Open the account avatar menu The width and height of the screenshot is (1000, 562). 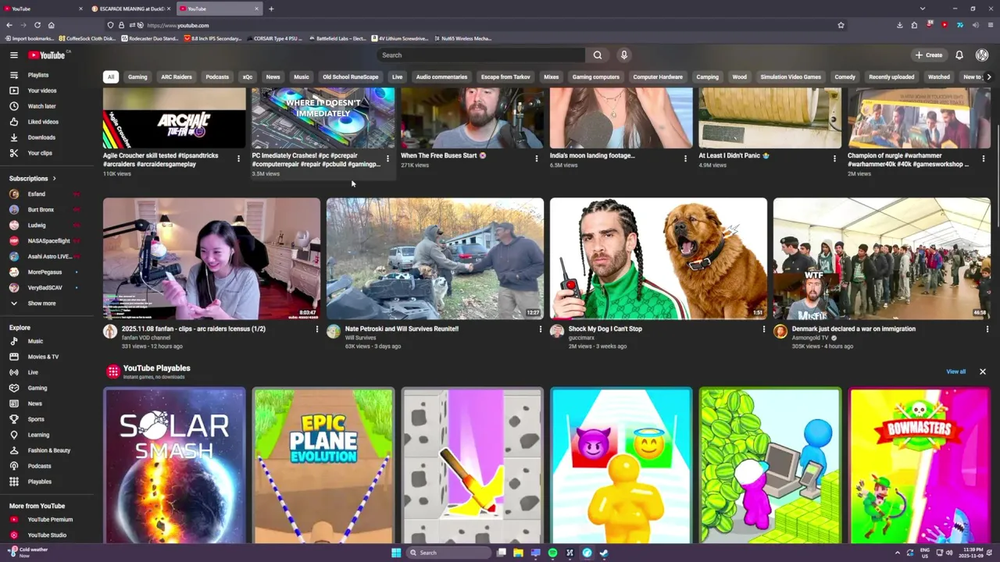coord(982,55)
